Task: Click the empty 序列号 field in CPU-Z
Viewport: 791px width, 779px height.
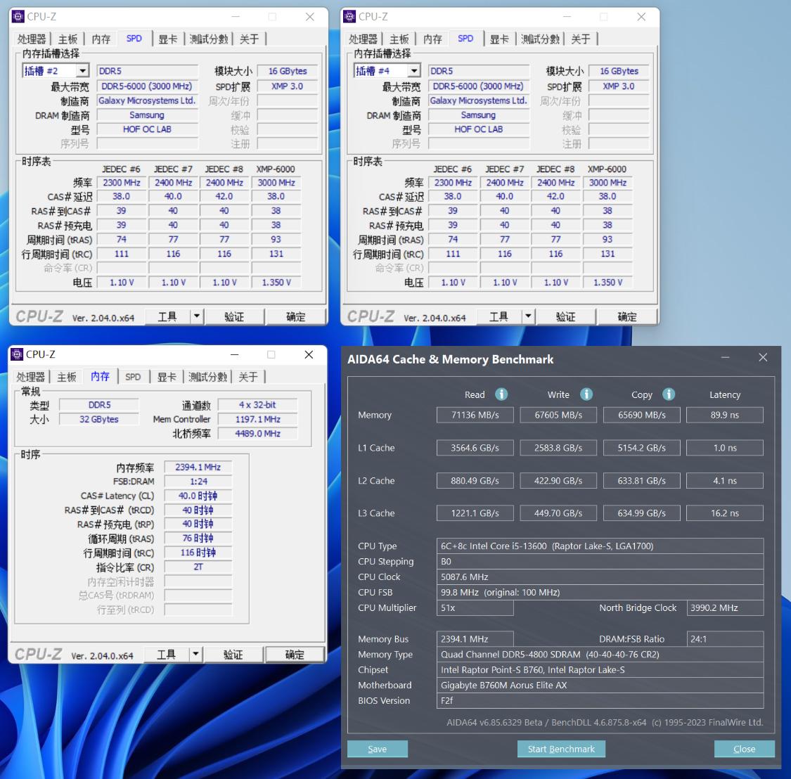Action: point(147,143)
